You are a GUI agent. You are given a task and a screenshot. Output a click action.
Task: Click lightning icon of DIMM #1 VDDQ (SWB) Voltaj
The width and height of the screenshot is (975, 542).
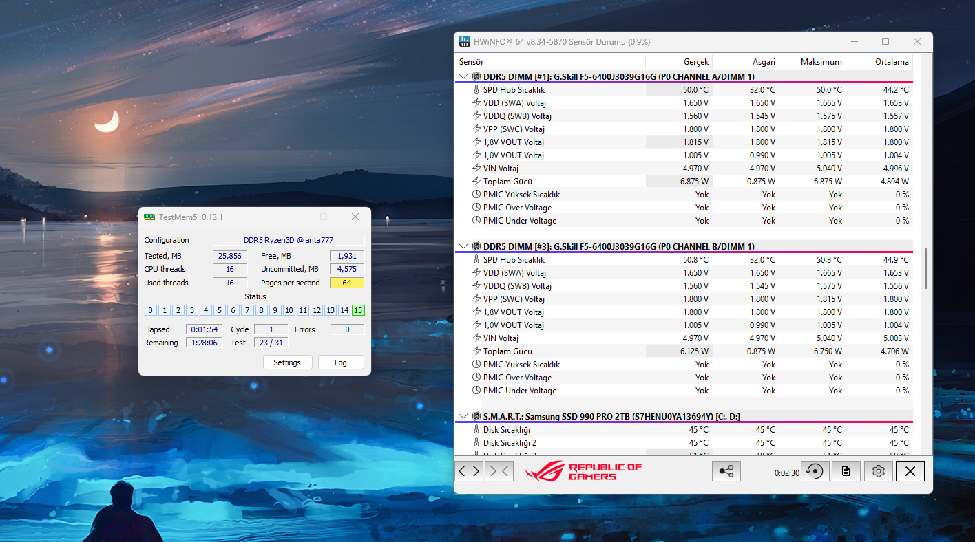(476, 116)
